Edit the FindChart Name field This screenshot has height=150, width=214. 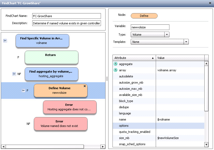point(66,16)
